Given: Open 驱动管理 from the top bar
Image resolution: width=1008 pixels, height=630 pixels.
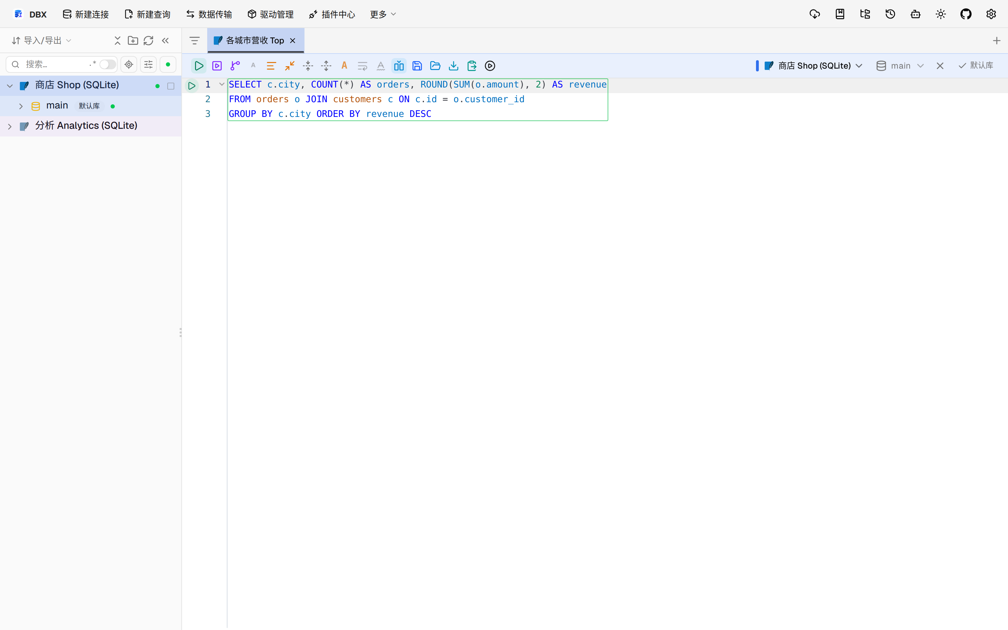Looking at the screenshot, I should click(271, 15).
